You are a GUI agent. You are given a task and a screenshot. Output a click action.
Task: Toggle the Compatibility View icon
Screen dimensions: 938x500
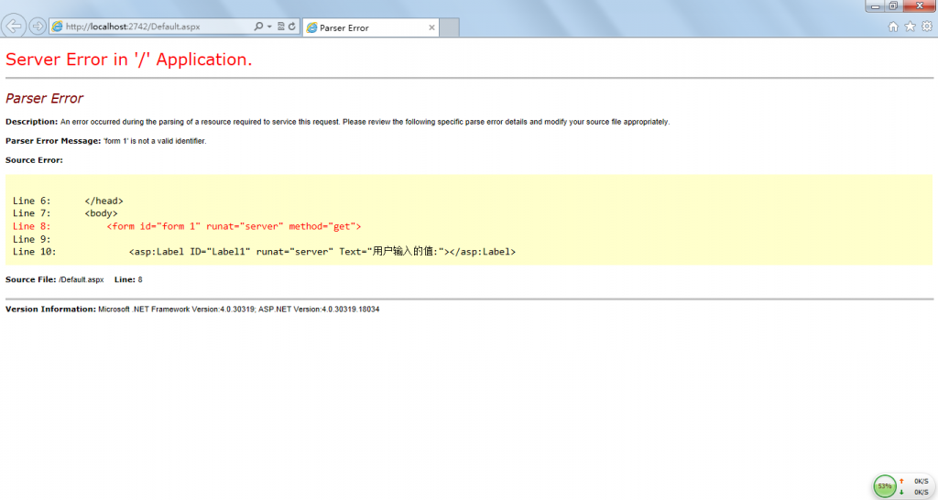click(x=281, y=27)
